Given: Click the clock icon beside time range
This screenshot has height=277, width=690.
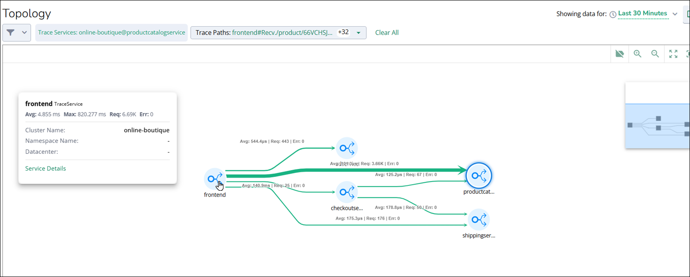Looking at the screenshot, I should (613, 14).
